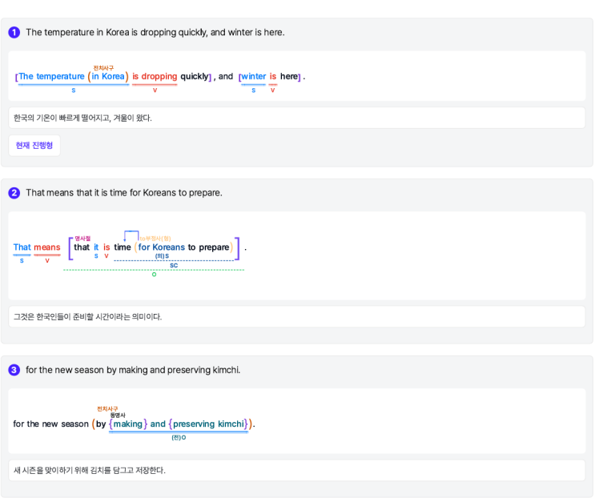The image size is (595, 498).
Task: Click the subject phrase 'The temperature'
Action: coord(51,77)
